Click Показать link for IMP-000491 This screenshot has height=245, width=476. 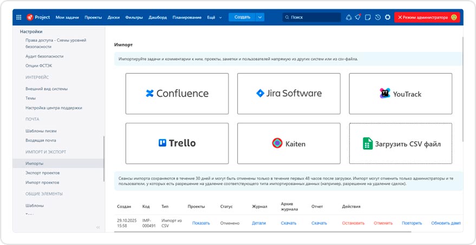(x=201, y=223)
